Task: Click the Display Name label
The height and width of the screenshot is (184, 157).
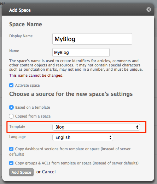Action: coord(21,36)
